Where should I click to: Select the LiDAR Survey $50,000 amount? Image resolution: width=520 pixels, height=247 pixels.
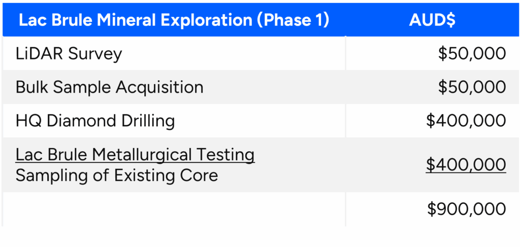tap(472, 54)
